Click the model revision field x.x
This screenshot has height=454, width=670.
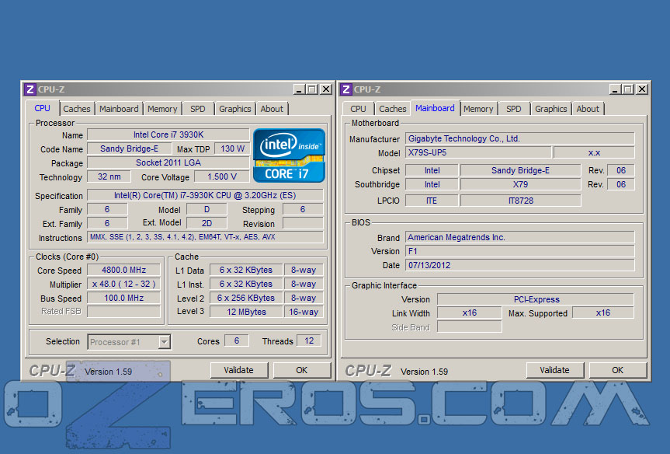(594, 153)
